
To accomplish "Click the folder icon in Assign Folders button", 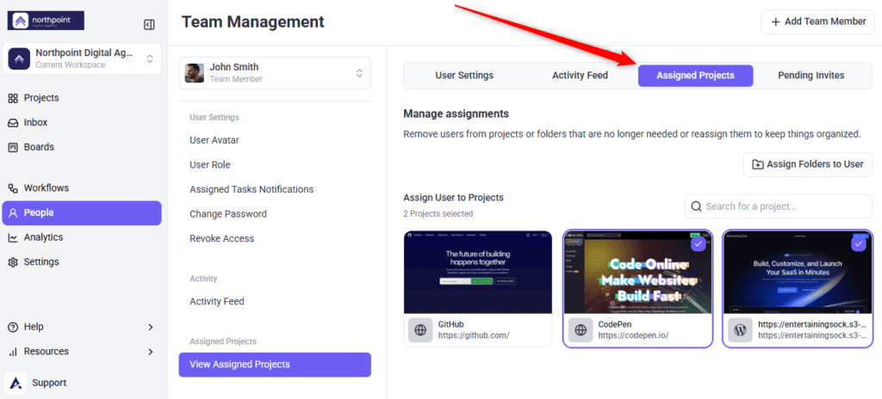I will [x=758, y=164].
